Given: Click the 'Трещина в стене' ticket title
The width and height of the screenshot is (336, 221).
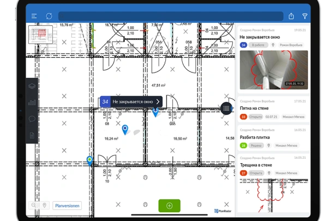Looking at the screenshot, I should click(256, 165).
